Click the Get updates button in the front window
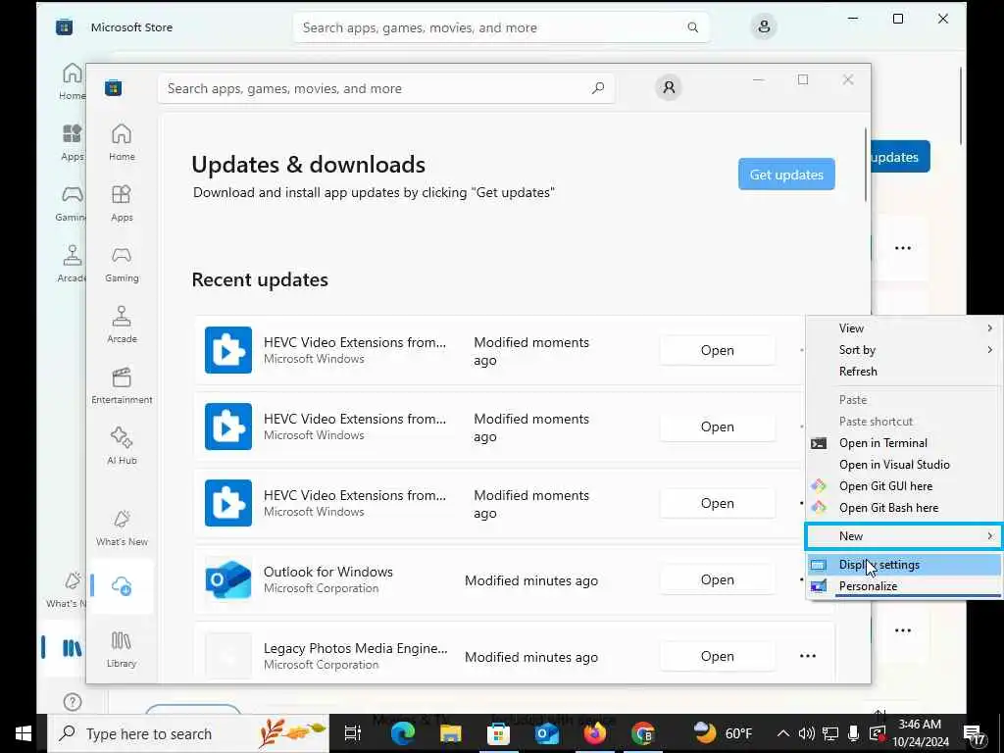The width and height of the screenshot is (1004, 753). pos(786,175)
